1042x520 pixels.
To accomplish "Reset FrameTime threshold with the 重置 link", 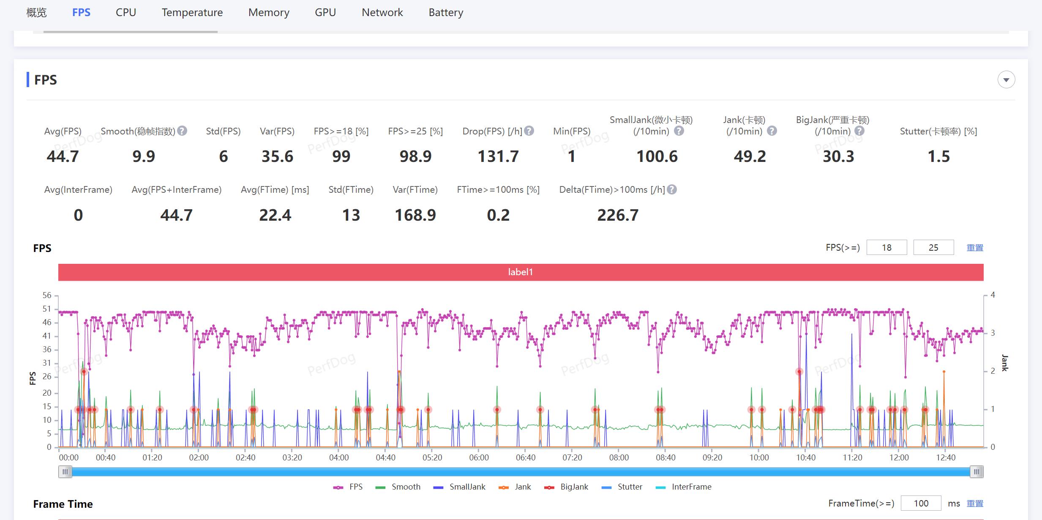I will 975,504.
